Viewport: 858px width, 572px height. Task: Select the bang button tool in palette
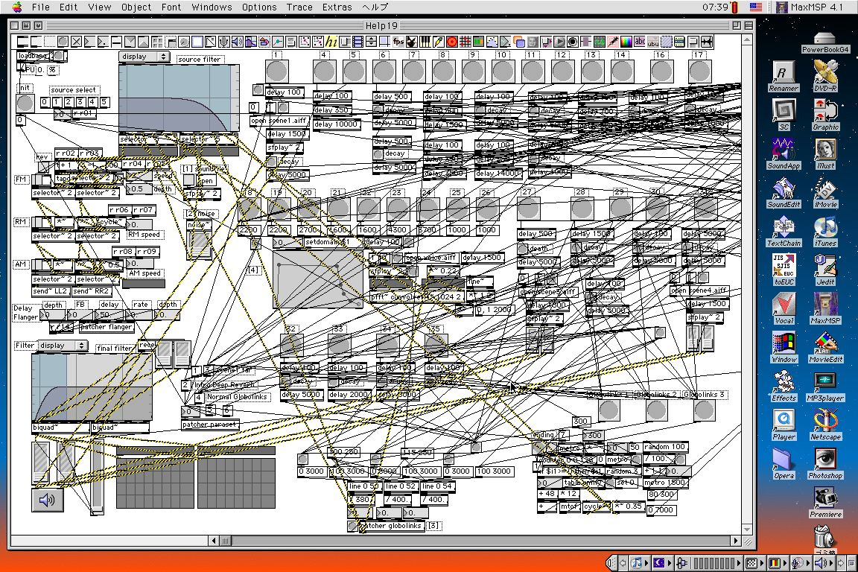point(63,42)
